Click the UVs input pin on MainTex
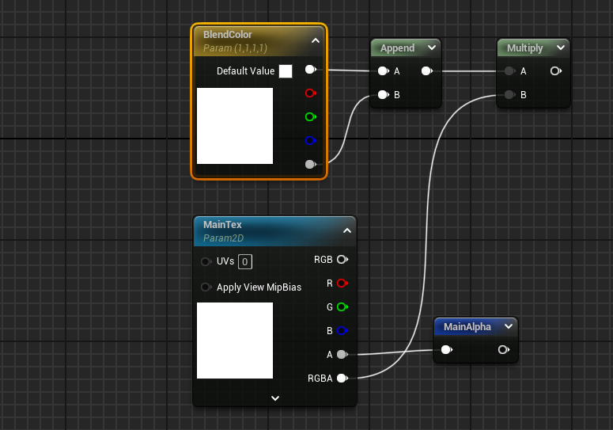 (206, 261)
